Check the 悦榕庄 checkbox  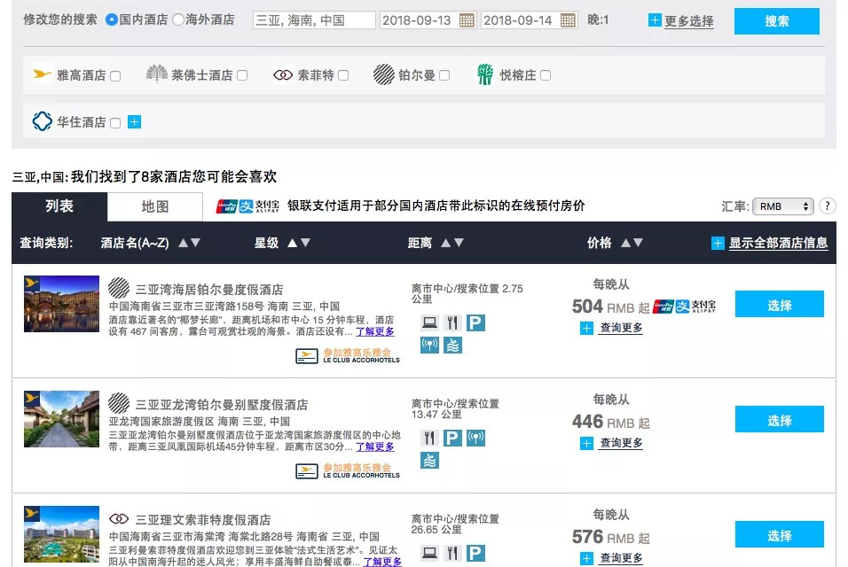coord(546,75)
